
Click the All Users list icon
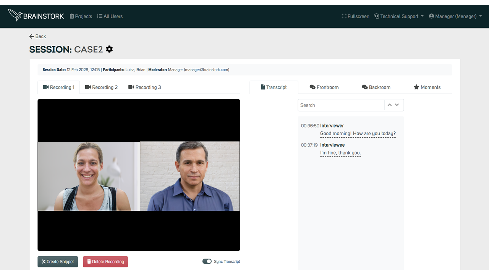point(100,16)
